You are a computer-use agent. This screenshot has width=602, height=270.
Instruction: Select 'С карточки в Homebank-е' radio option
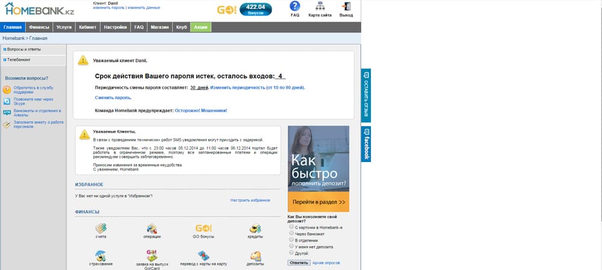[x=291, y=227]
